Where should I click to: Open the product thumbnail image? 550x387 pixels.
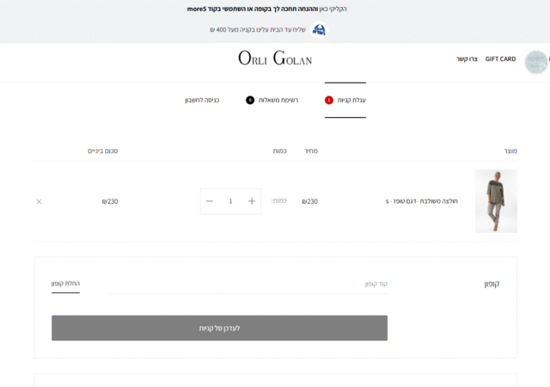[x=496, y=201]
